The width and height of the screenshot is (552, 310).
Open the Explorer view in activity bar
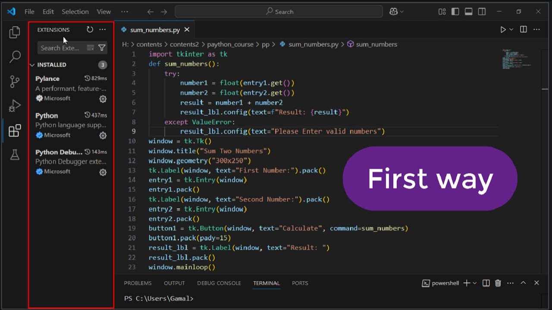tap(15, 32)
